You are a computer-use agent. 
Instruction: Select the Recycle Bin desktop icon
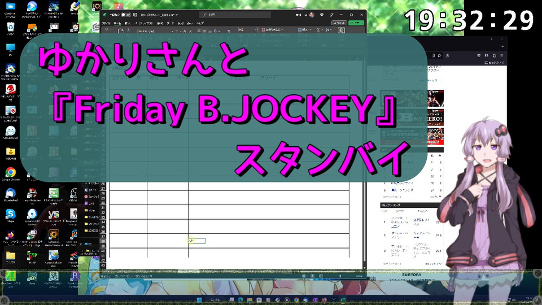pyautogui.click(x=10, y=28)
